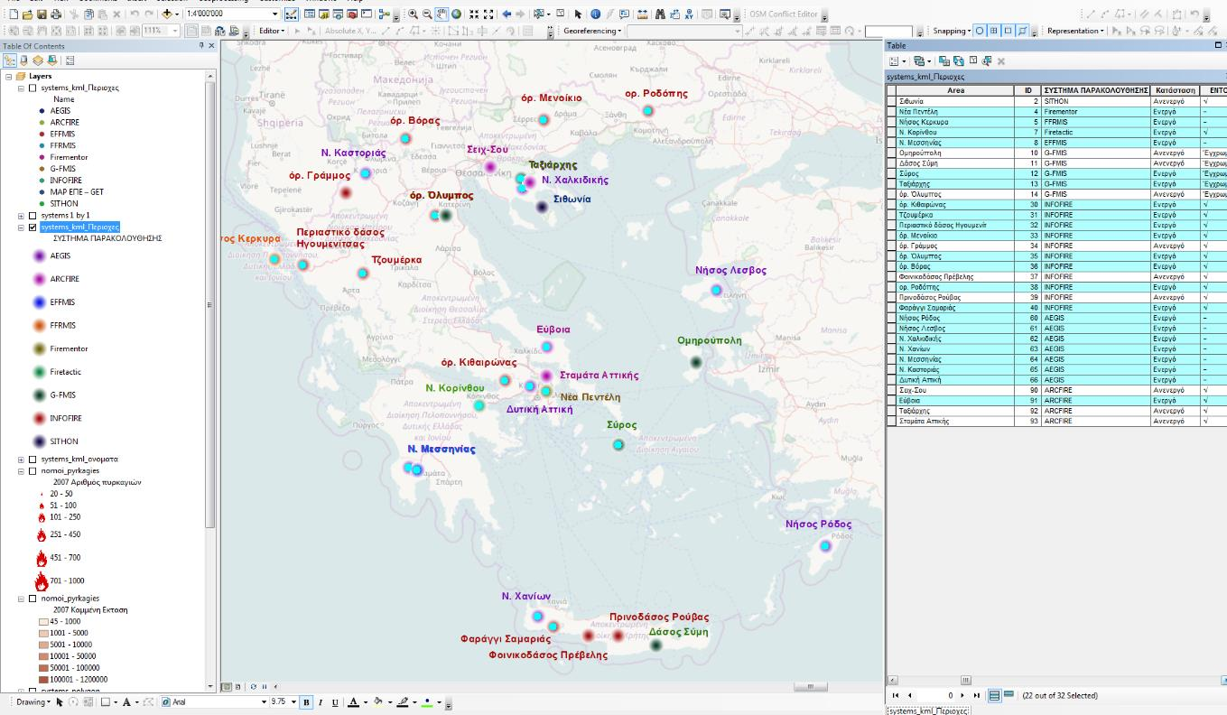Open font color picker on Drawing toolbar
This screenshot has height=715, width=1227.
pyautogui.click(x=364, y=702)
